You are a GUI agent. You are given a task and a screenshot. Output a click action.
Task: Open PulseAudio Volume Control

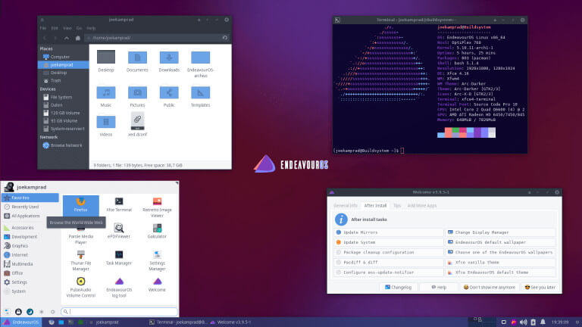pos(80,288)
